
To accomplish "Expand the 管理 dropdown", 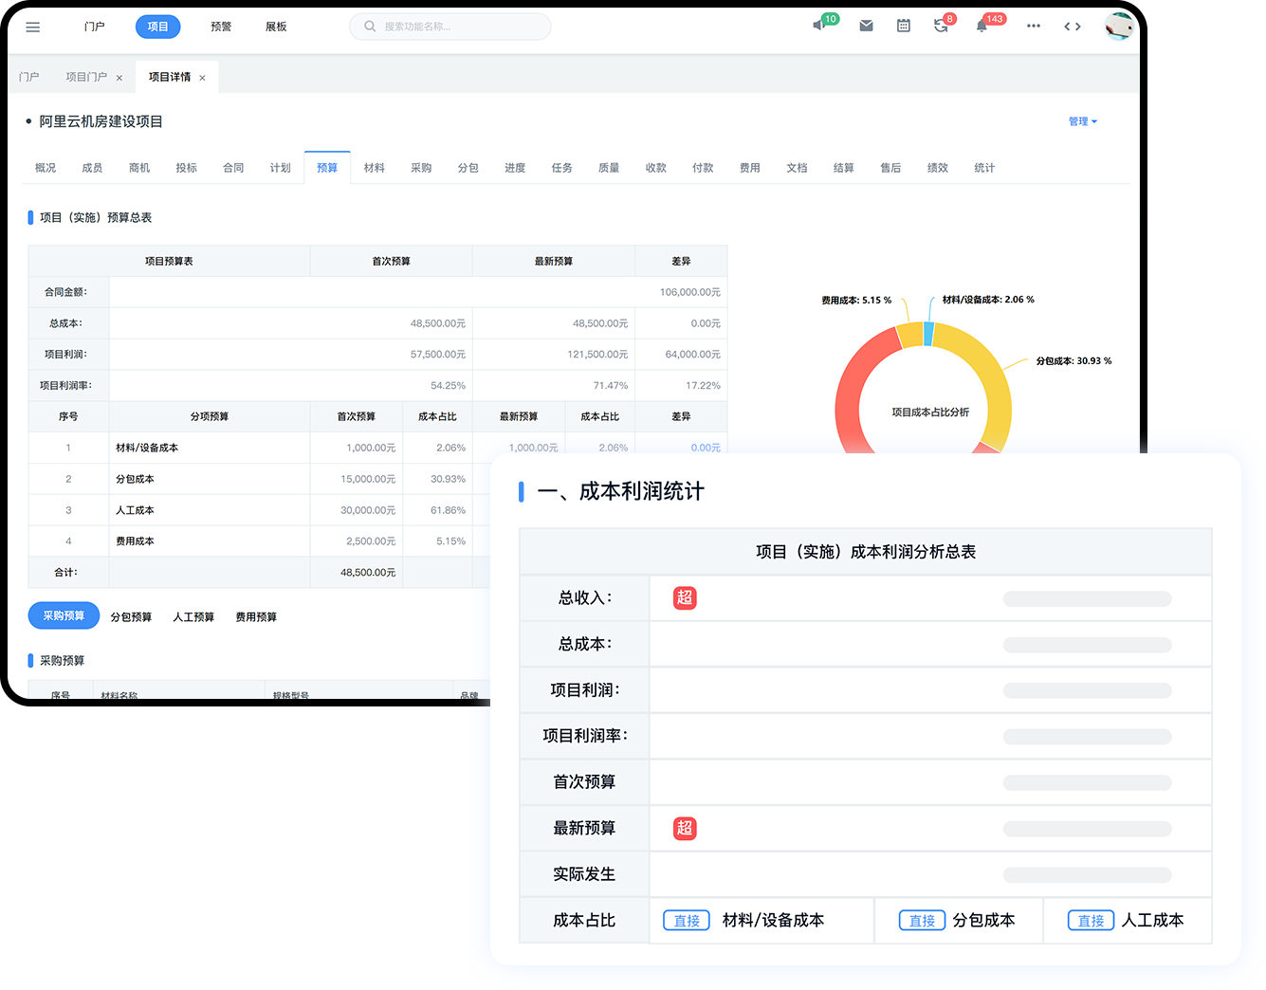I will point(1082,121).
